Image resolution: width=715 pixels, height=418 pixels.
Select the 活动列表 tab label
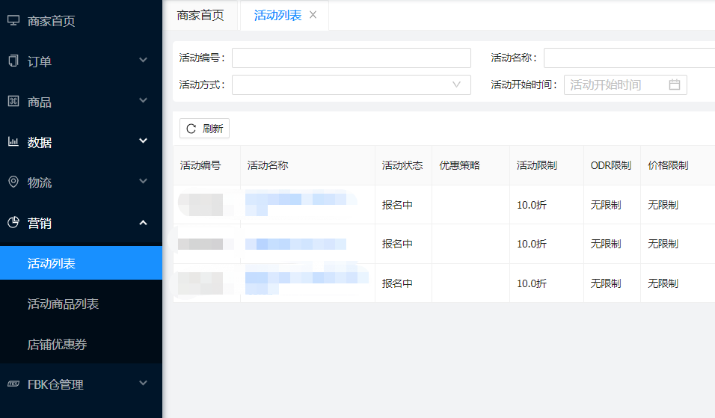pyautogui.click(x=277, y=16)
